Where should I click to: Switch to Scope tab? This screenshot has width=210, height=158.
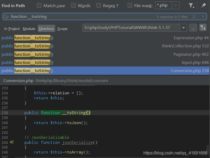[62, 29]
